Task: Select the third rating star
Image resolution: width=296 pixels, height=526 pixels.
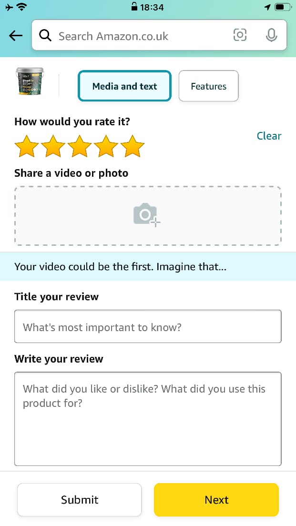Action: coord(80,146)
